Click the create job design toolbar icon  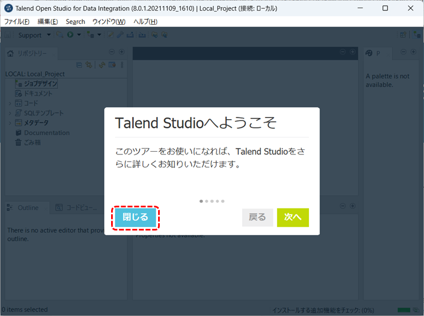click(90, 35)
